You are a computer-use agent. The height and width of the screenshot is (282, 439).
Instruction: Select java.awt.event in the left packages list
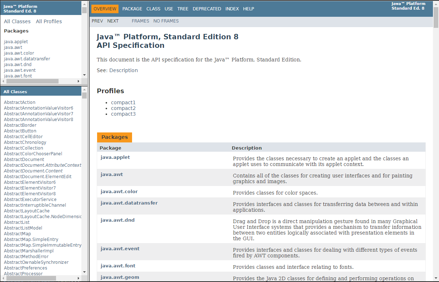20,70
